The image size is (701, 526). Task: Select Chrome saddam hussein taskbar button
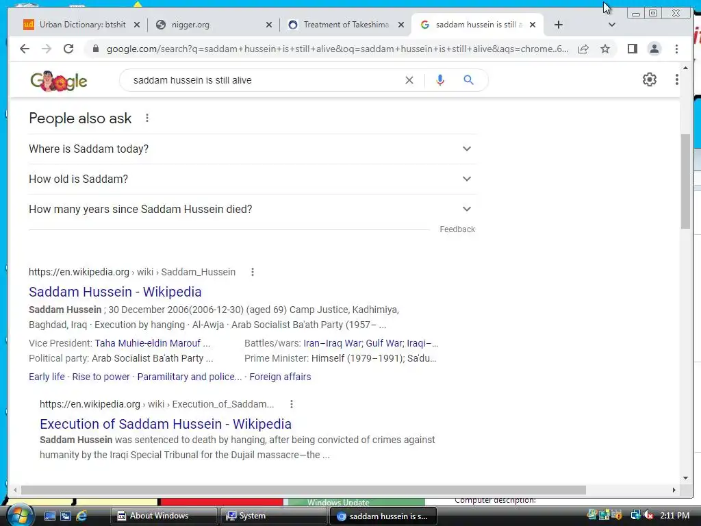tap(383, 516)
